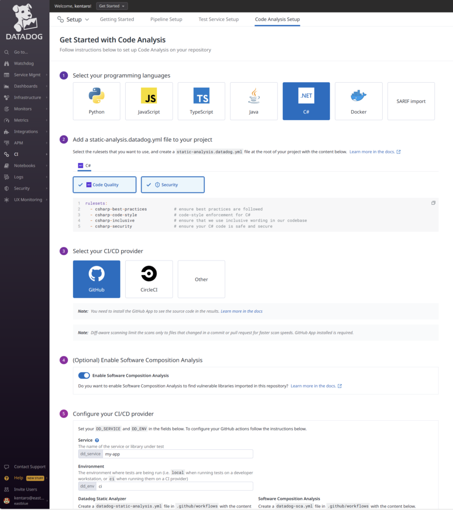Click the Notebooks sidebar icon

click(6, 166)
